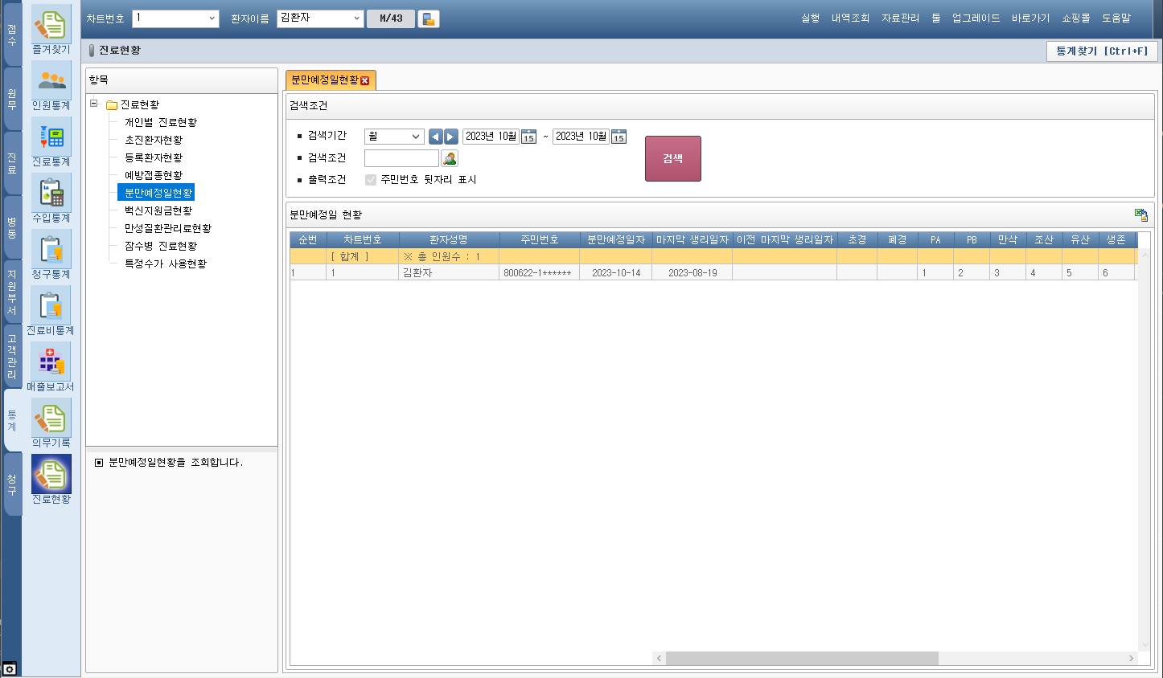Image resolution: width=1163 pixels, height=678 pixels.
Task: Switch to the 병동 vertical tab
Action: click(12, 227)
